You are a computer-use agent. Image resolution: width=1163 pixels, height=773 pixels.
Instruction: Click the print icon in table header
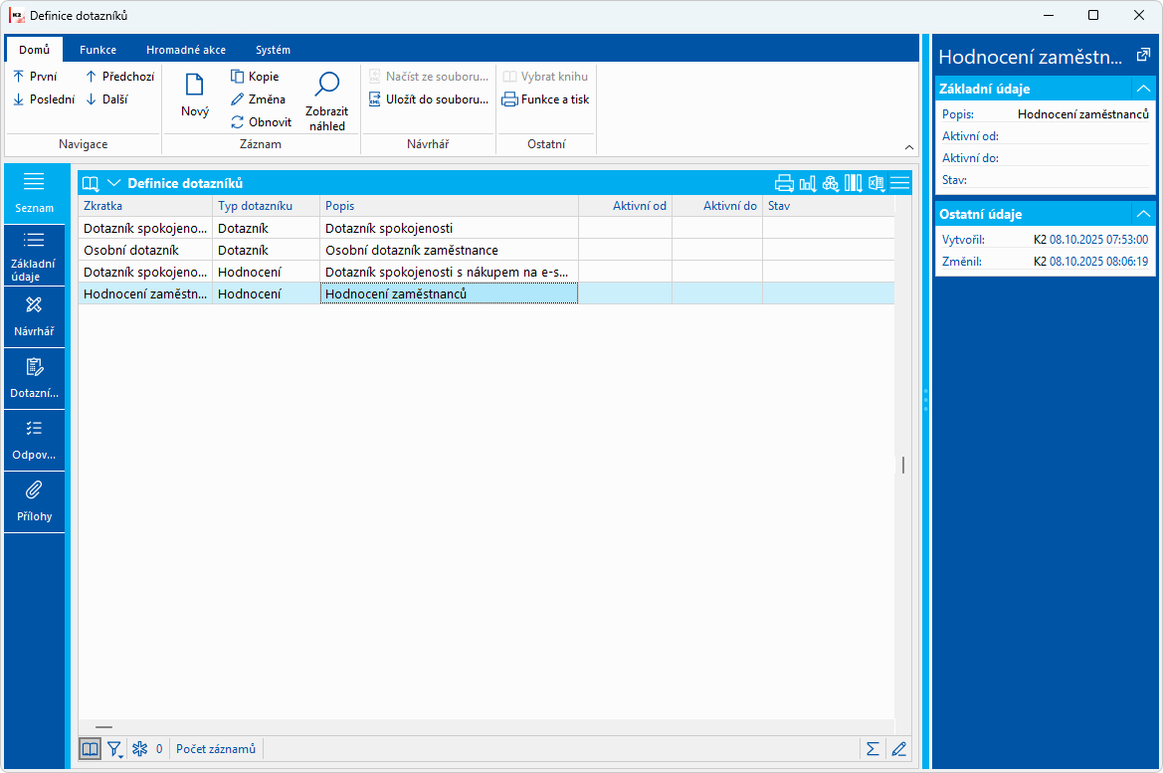(x=784, y=183)
